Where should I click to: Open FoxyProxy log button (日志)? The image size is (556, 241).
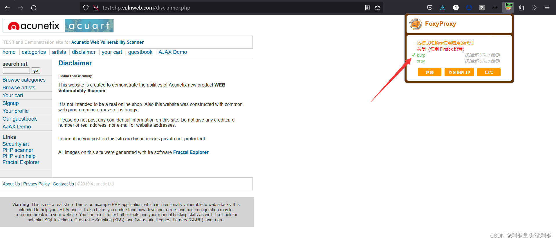tap(489, 72)
